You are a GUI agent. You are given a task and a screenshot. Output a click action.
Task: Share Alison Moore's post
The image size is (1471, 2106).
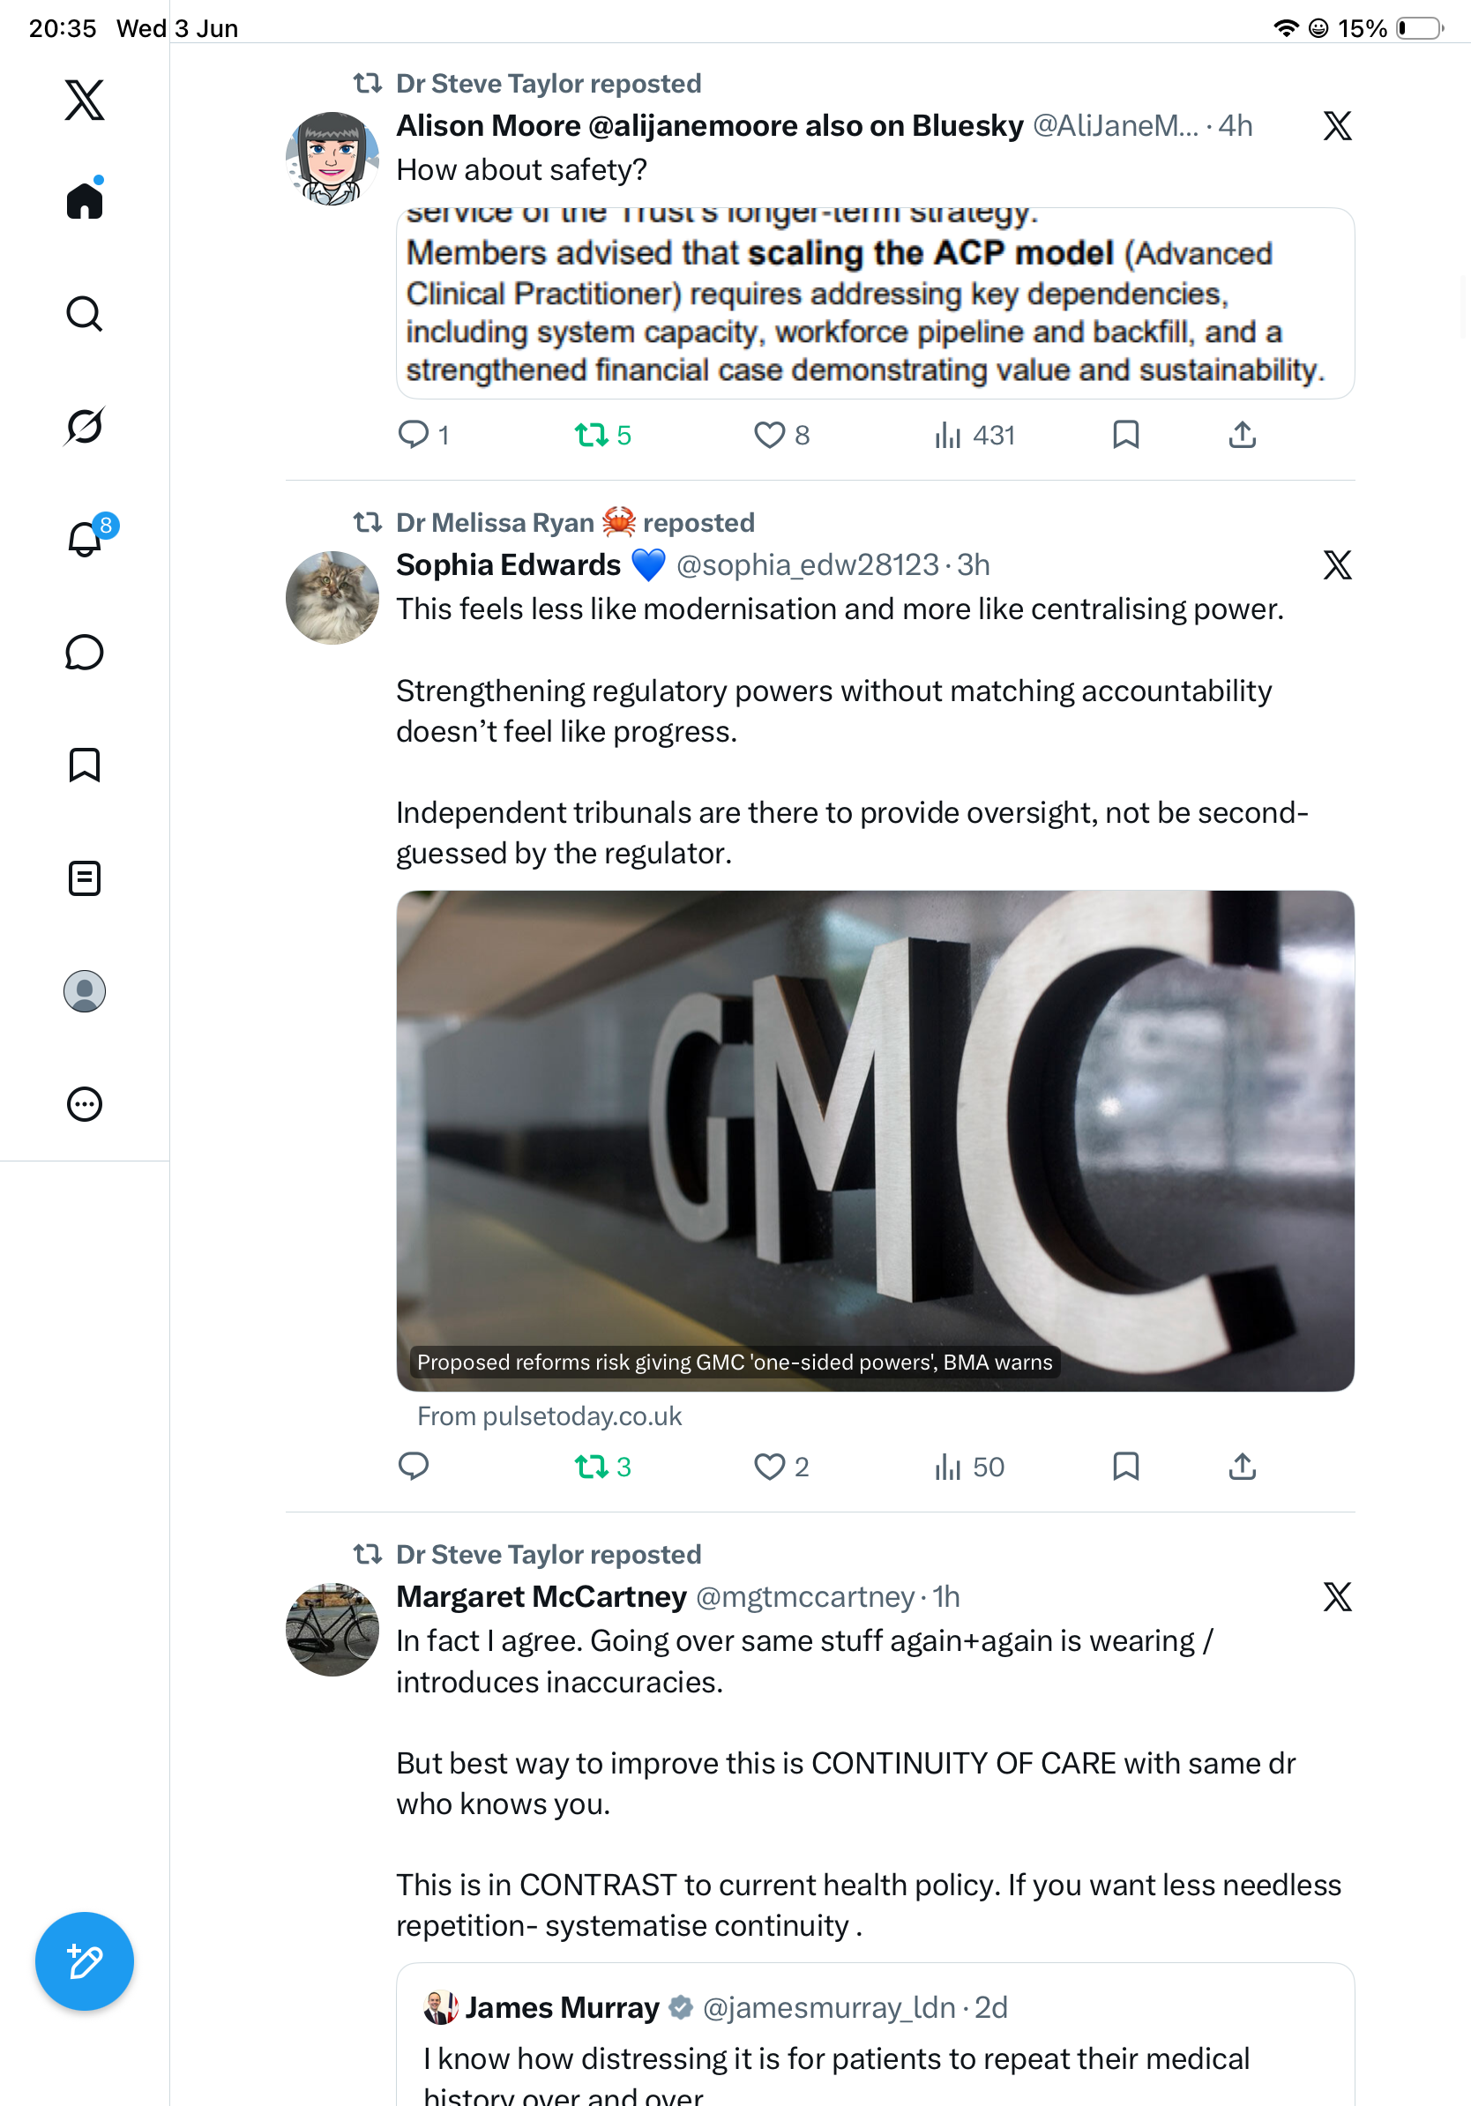coord(1242,435)
